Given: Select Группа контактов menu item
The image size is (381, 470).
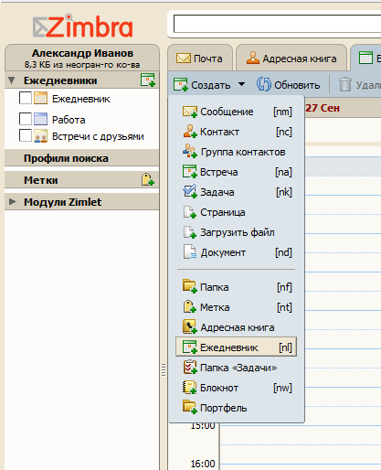Looking at the screenshot, I should [x=237, y=152].
